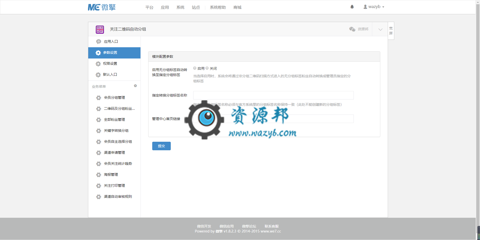Open the 联系客服 footer link
The image size is (480, 240).
point(271,226)
